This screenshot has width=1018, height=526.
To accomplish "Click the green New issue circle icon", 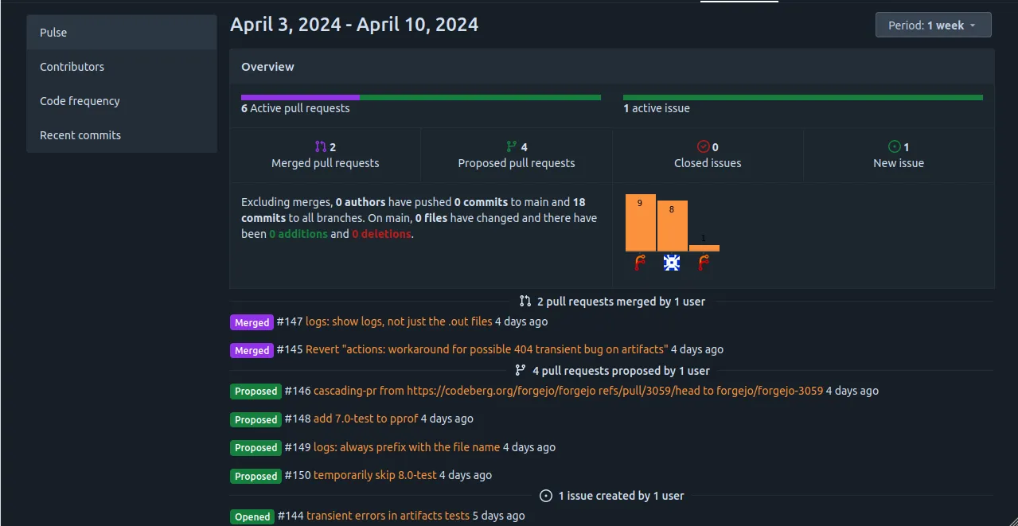I will tap(893, 146).
